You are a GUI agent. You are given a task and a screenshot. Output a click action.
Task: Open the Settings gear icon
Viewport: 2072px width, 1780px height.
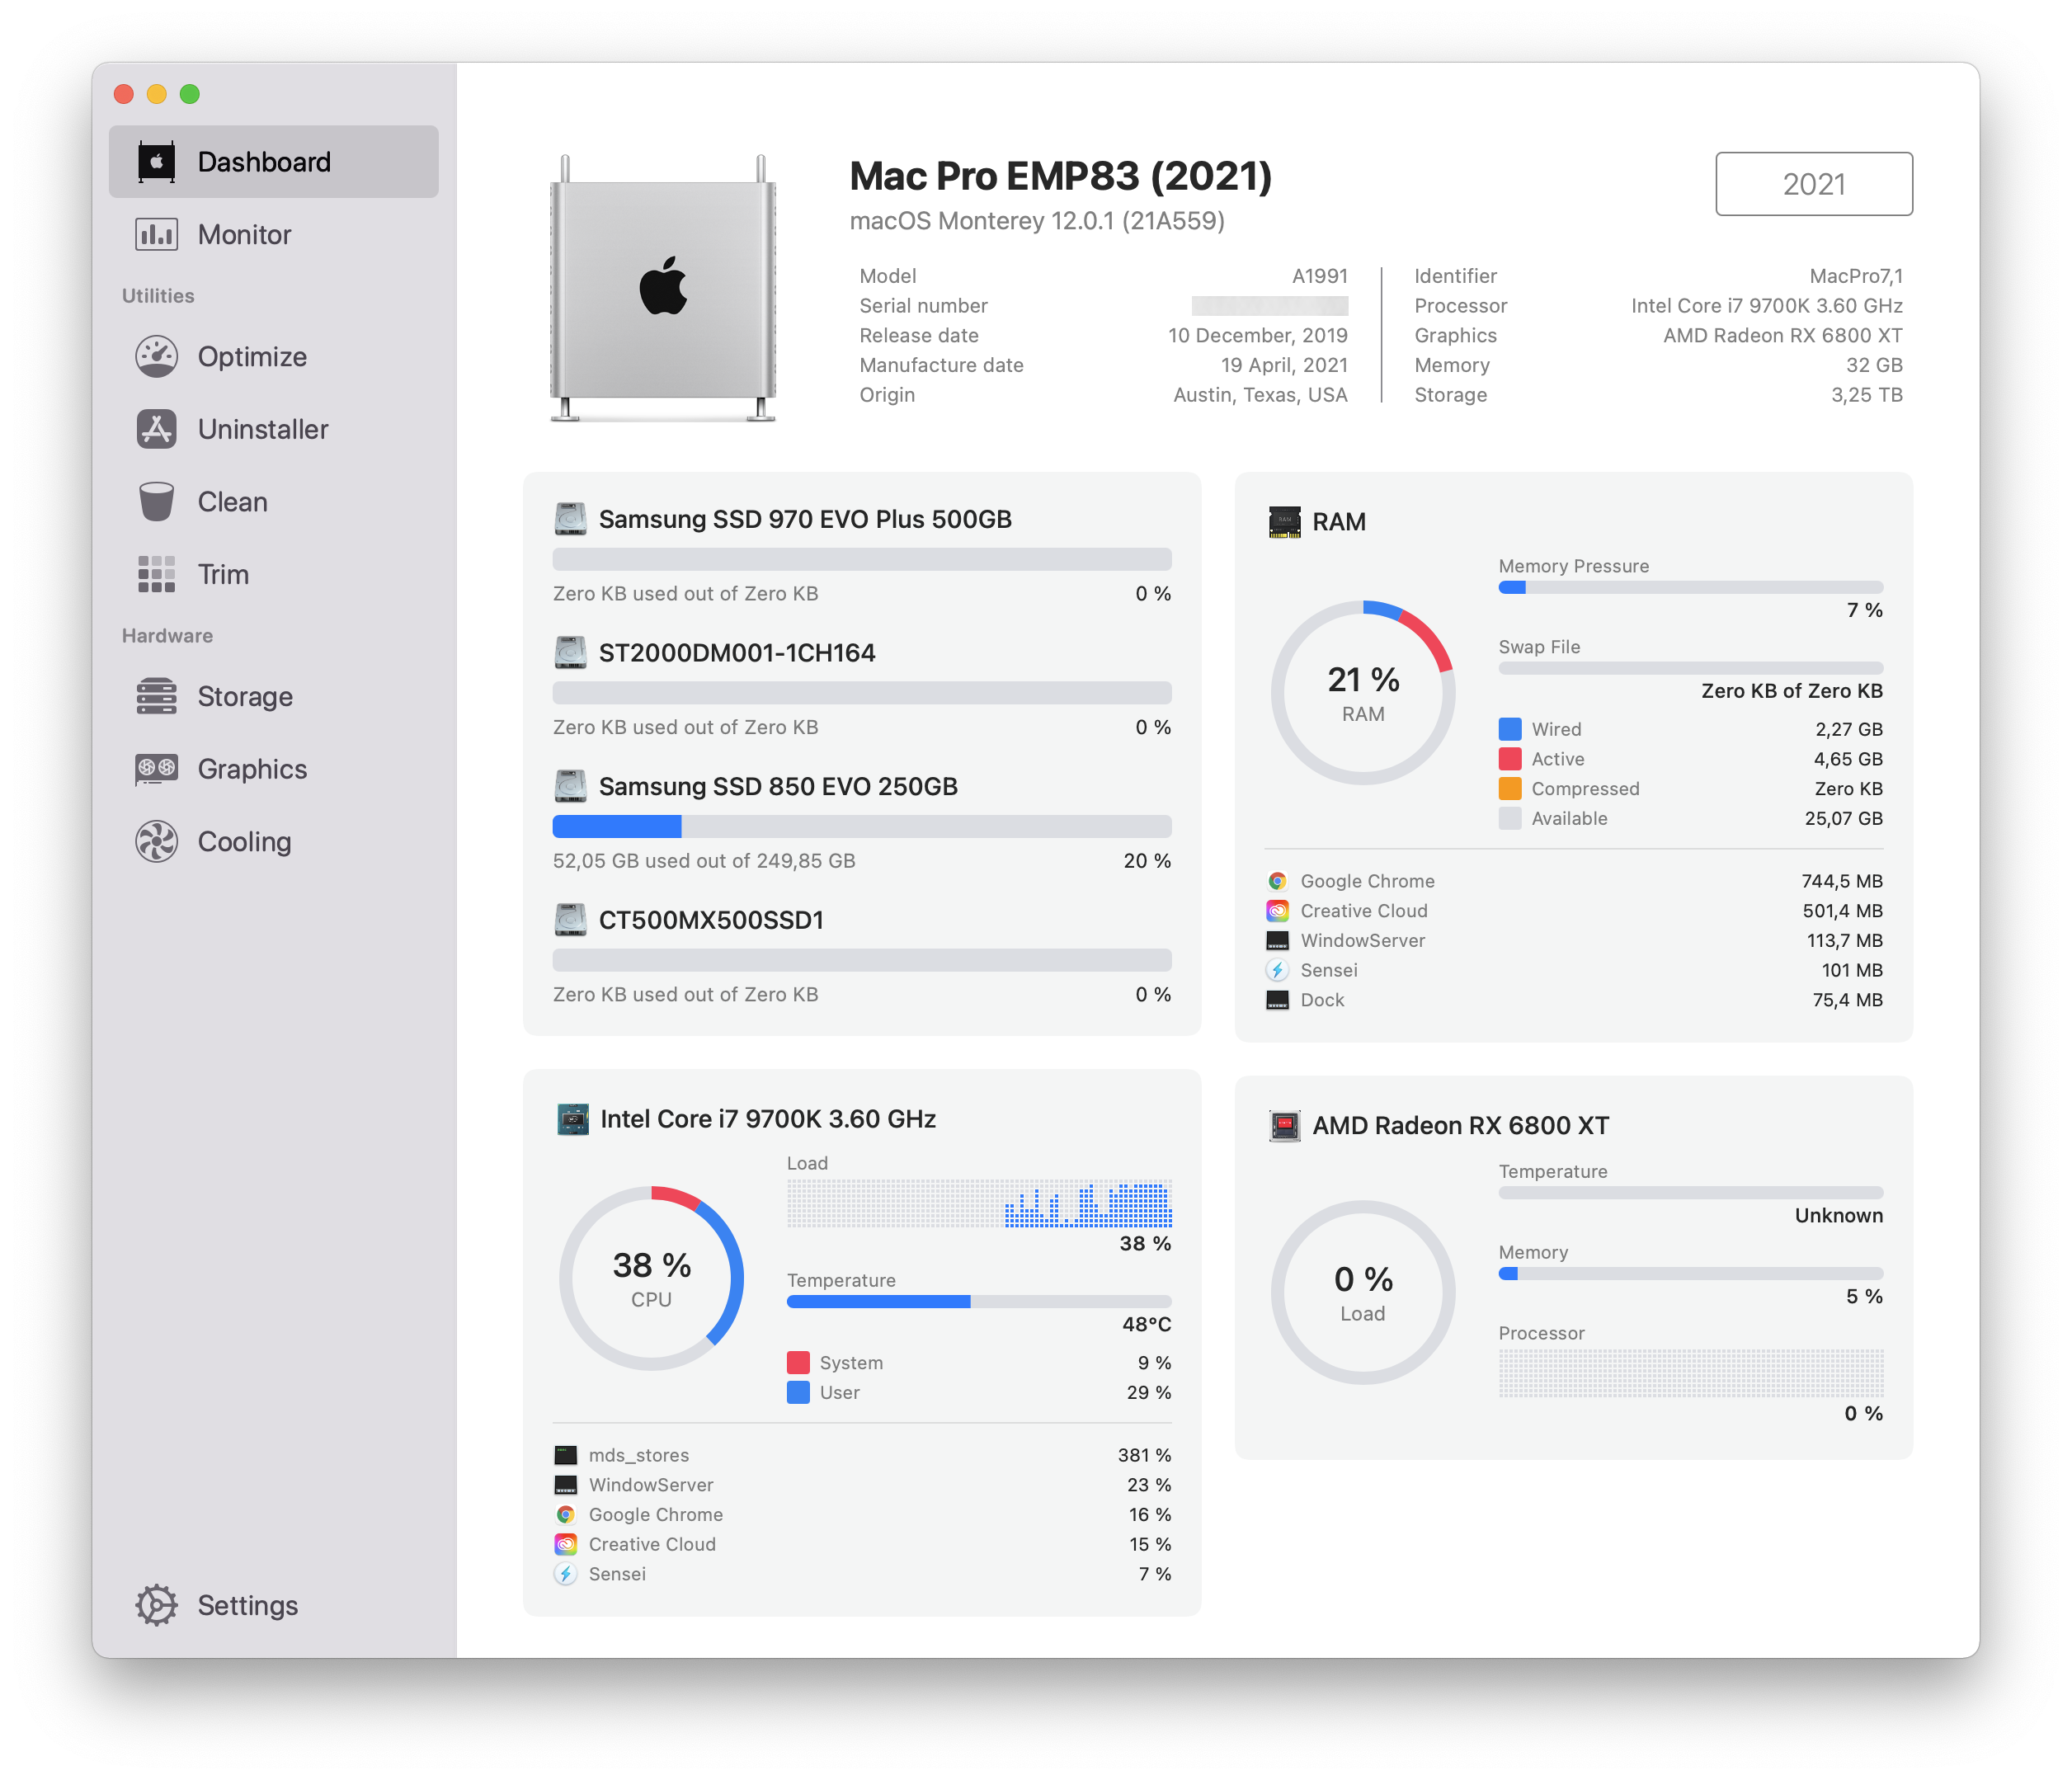156,1605
